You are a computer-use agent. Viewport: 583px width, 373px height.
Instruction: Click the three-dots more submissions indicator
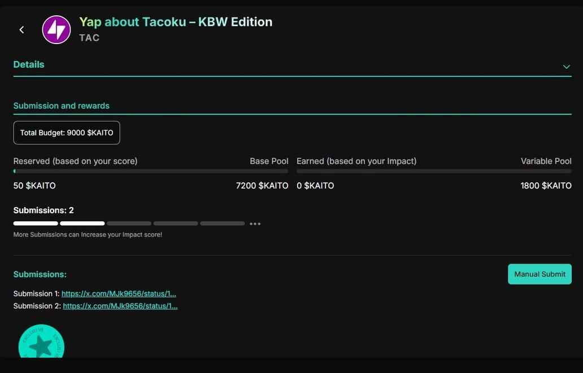point(255,223)
